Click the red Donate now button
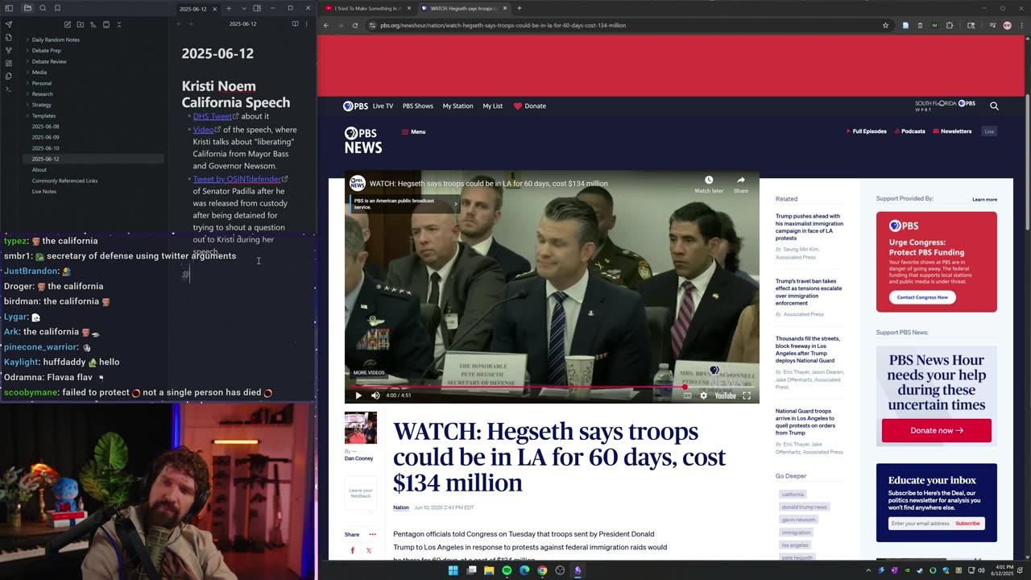 click(937, 430)
